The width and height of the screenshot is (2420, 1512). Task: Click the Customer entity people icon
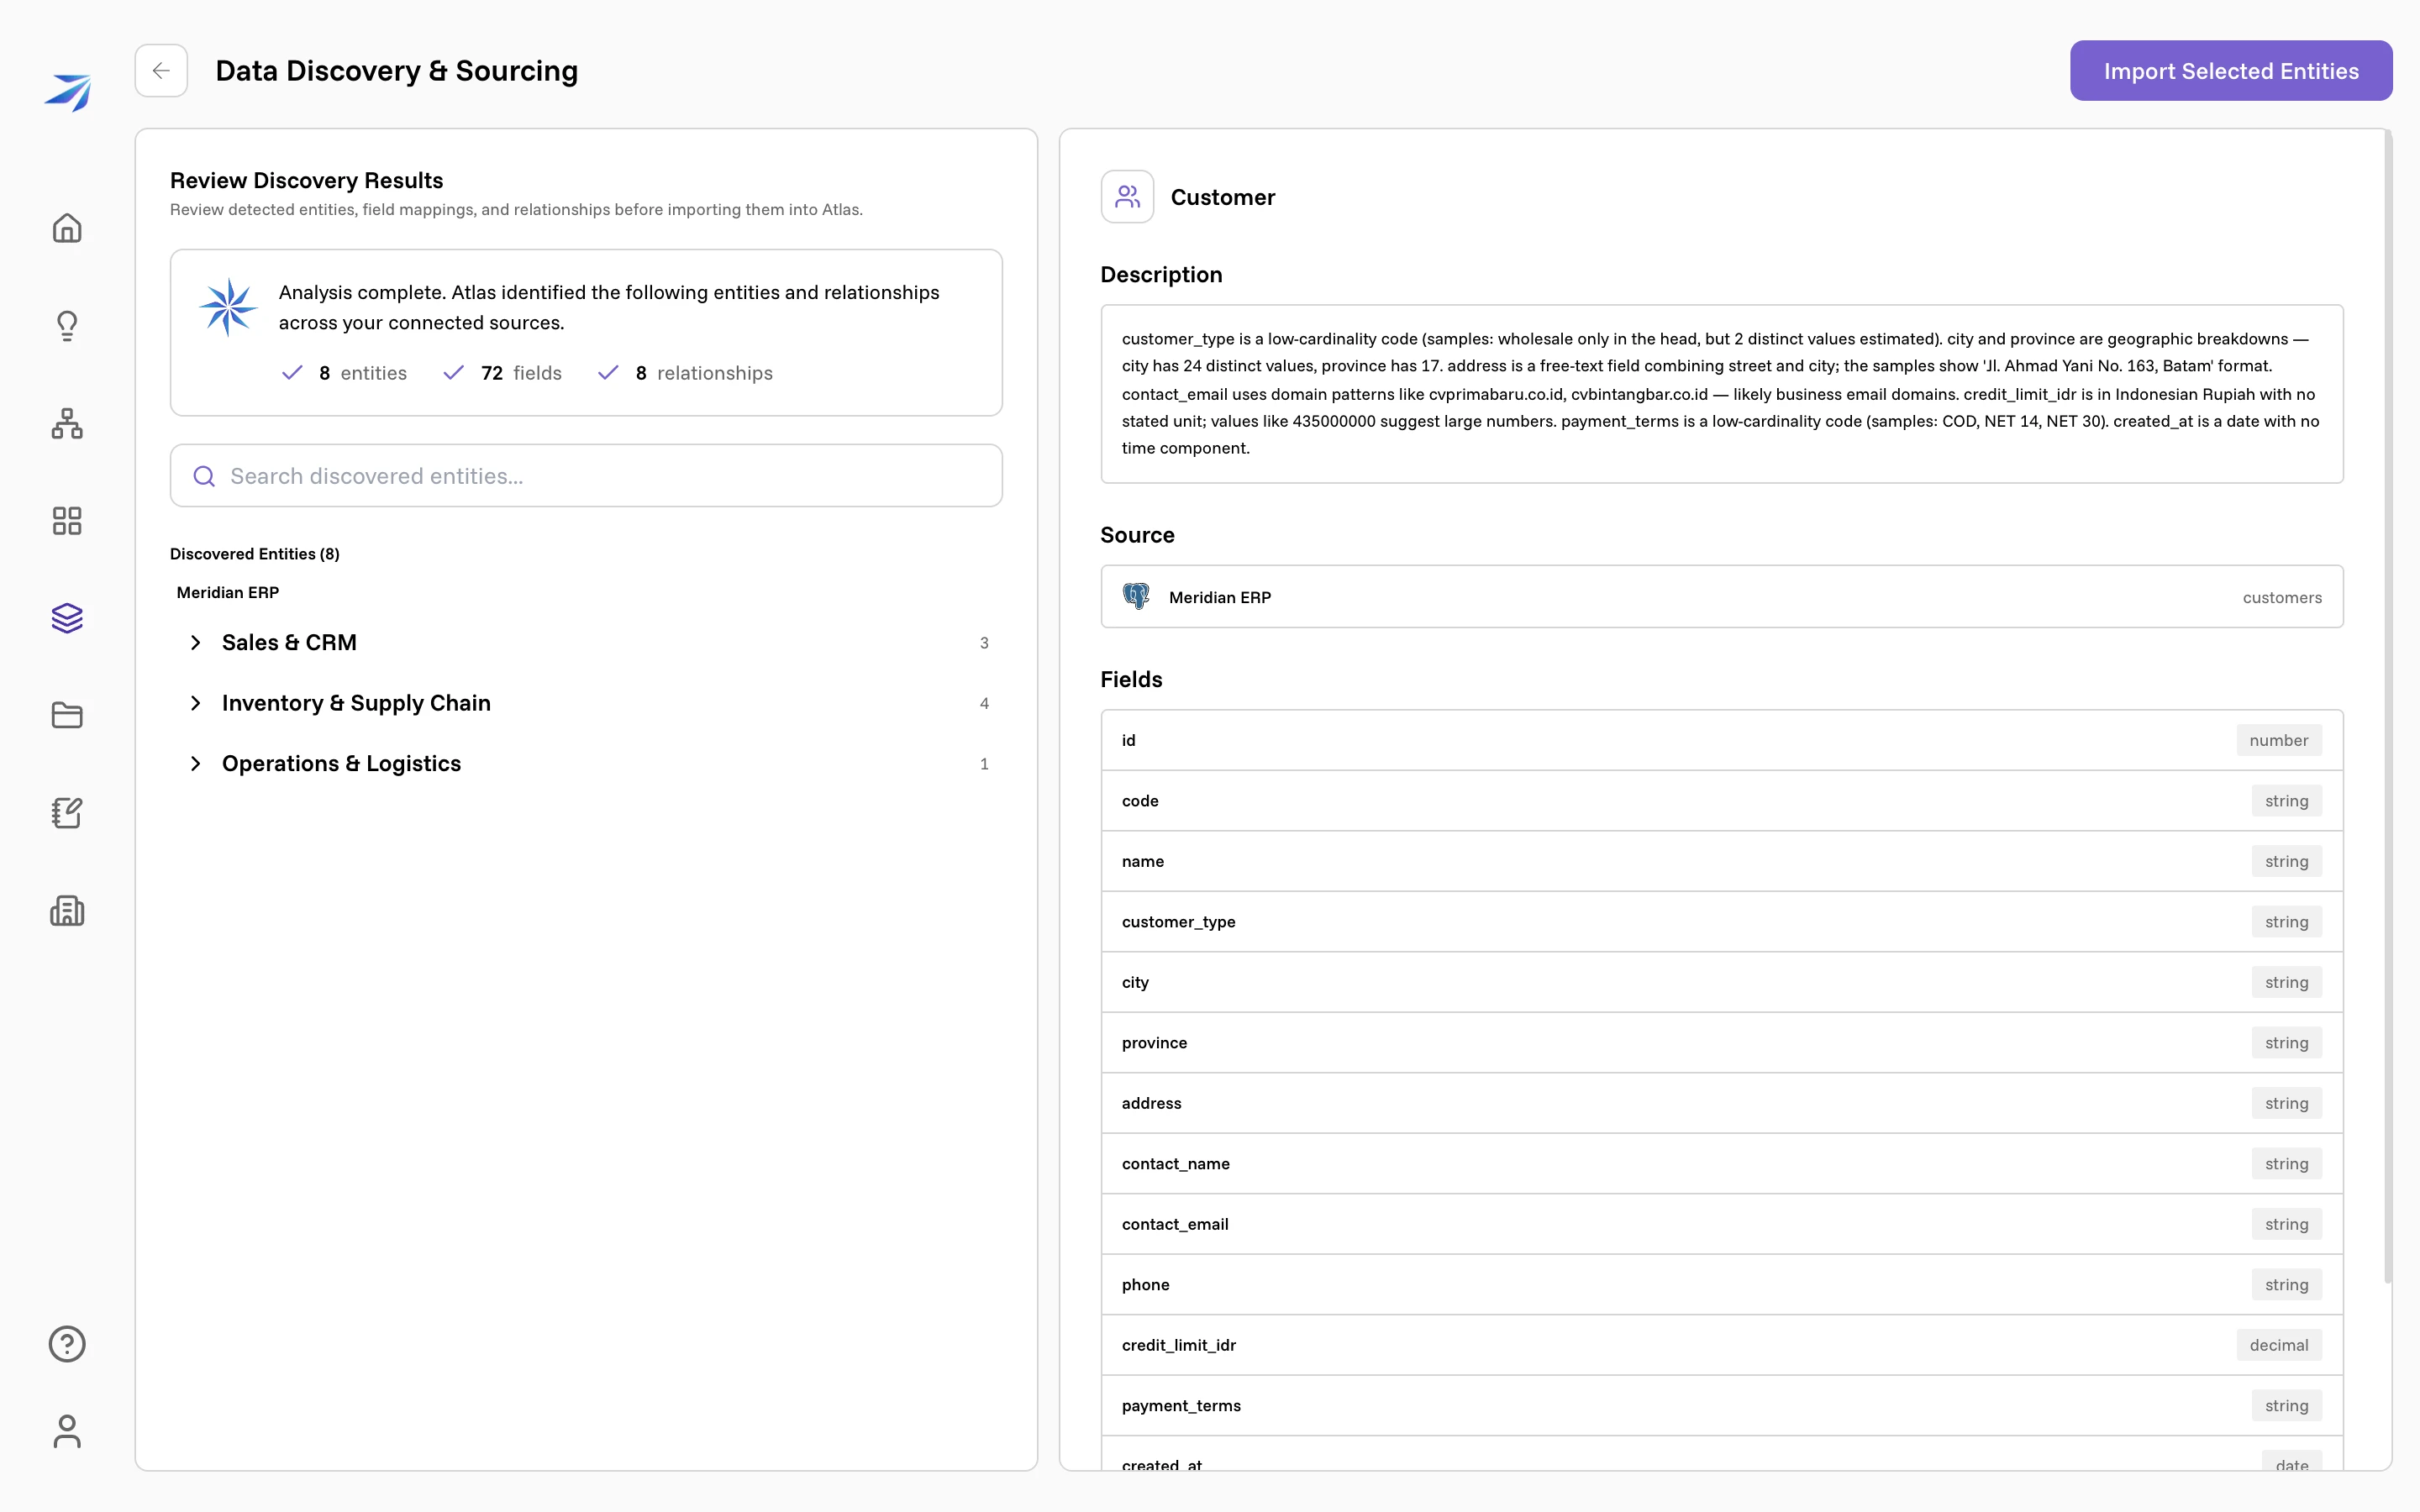[1127, 197]
